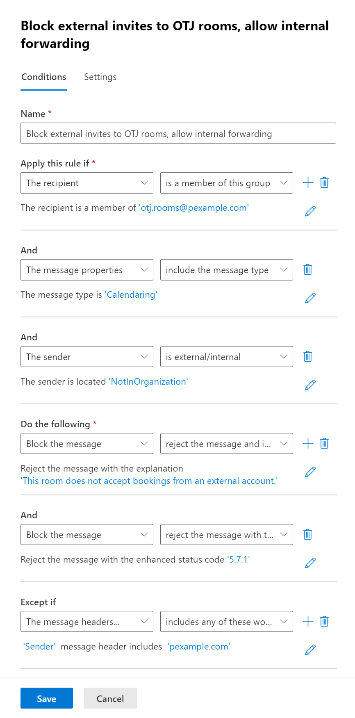Switch to the Settings tab
The image size is (355, 718).
(x=100, y=77)
